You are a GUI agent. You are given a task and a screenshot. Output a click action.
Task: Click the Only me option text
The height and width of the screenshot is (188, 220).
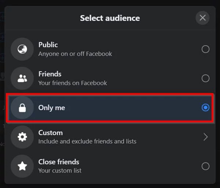coord(52,108)
